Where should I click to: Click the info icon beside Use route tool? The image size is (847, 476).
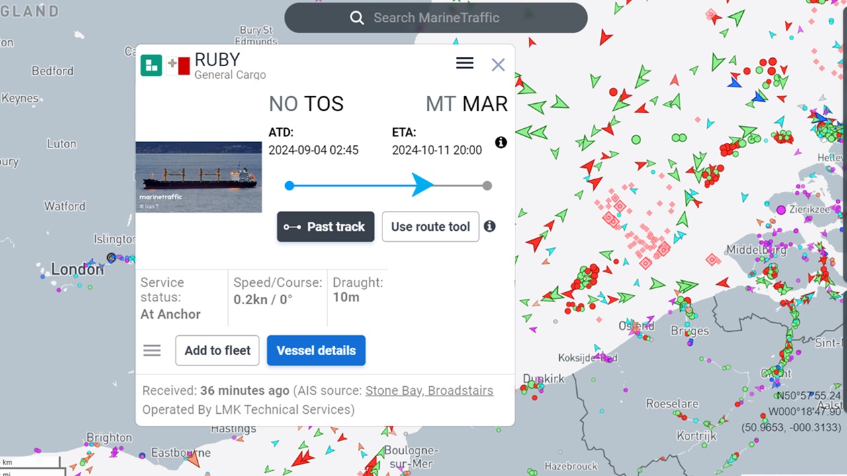tap(490, 226)
